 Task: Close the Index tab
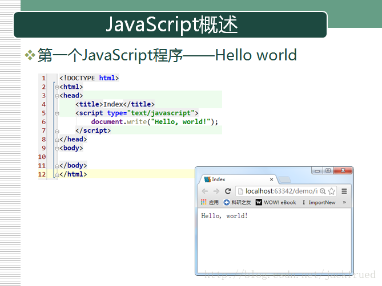point(271,179)
